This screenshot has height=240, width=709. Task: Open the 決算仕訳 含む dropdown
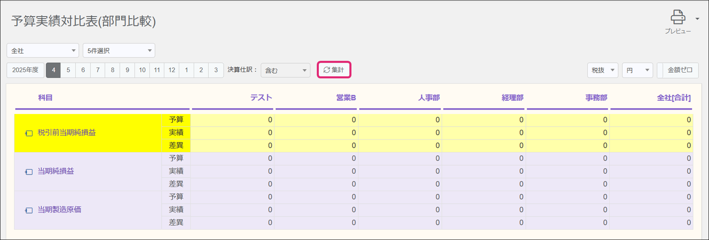coord(285,70)
